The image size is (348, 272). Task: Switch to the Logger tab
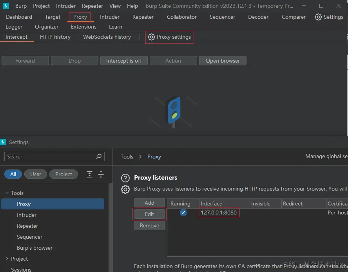(14, 27)
